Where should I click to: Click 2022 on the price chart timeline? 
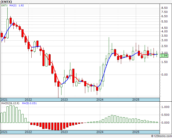click(28, 100)
